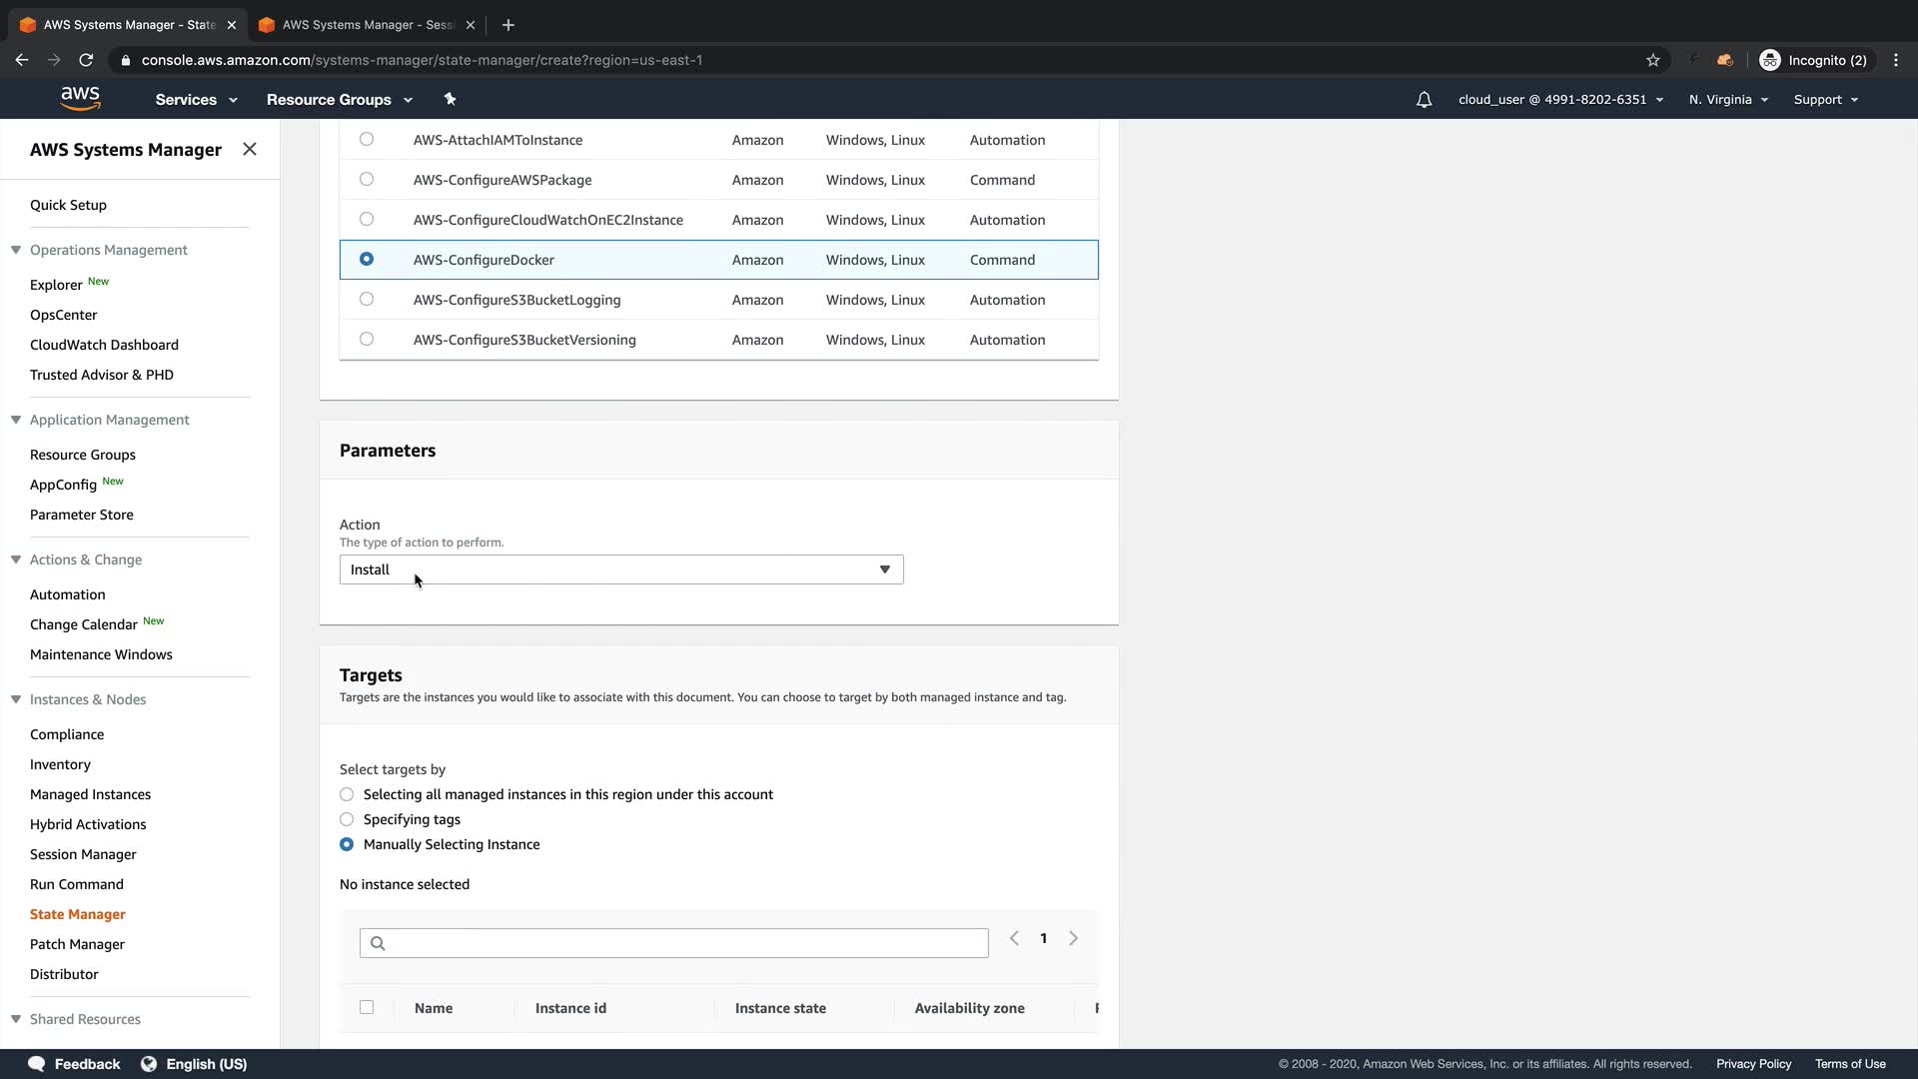The image size is (1918, 1079).
Task: Click the pin shortcuts icon in the navbar
Action: tap(450, 99)
